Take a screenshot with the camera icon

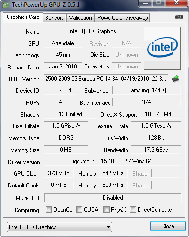point(179,17)
